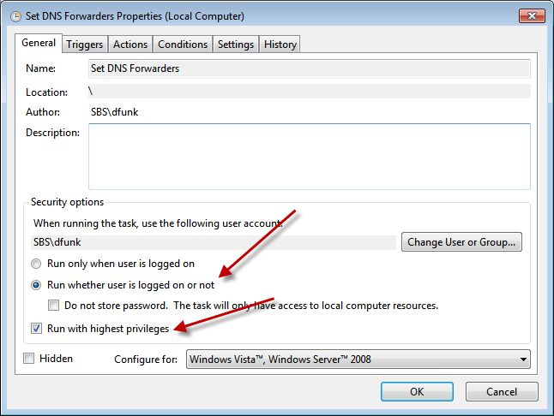Toggle "Run with highest privileges" checkbox

pyautogui.click(x=37, y=328)
